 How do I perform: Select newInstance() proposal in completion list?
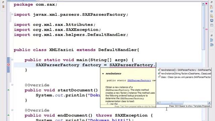tap(184, 70)
